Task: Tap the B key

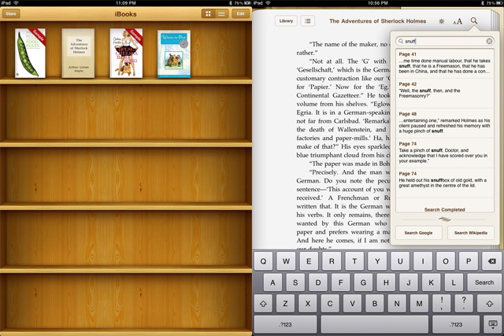Action: [x=375, y=303]
